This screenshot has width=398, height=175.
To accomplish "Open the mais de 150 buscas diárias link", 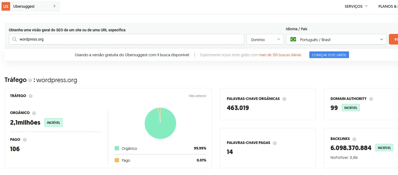I will [280, 55].
